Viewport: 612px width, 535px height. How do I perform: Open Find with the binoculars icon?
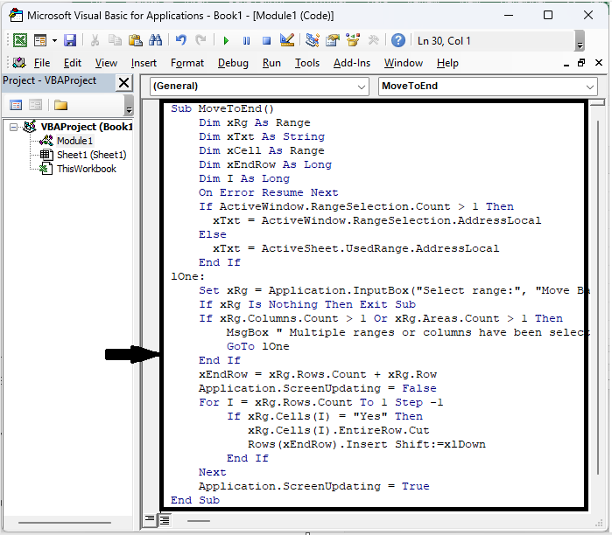point(155,40)
